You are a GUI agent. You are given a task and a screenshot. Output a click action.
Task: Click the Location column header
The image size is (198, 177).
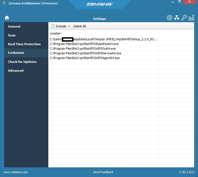104,33
